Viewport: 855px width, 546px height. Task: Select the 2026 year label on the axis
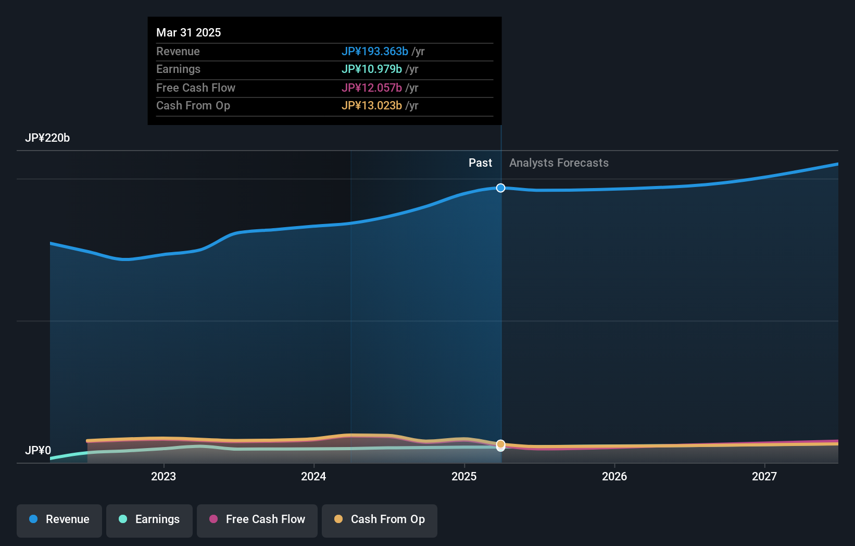tap(614, 476)
